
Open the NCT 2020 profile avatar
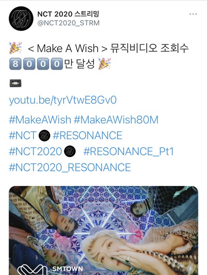21,19
